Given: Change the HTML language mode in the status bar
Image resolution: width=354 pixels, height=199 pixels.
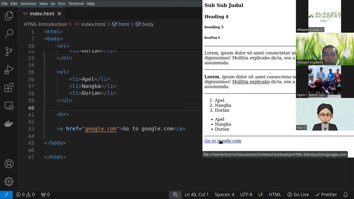Looking at the screenshot, I should point(275,195).
